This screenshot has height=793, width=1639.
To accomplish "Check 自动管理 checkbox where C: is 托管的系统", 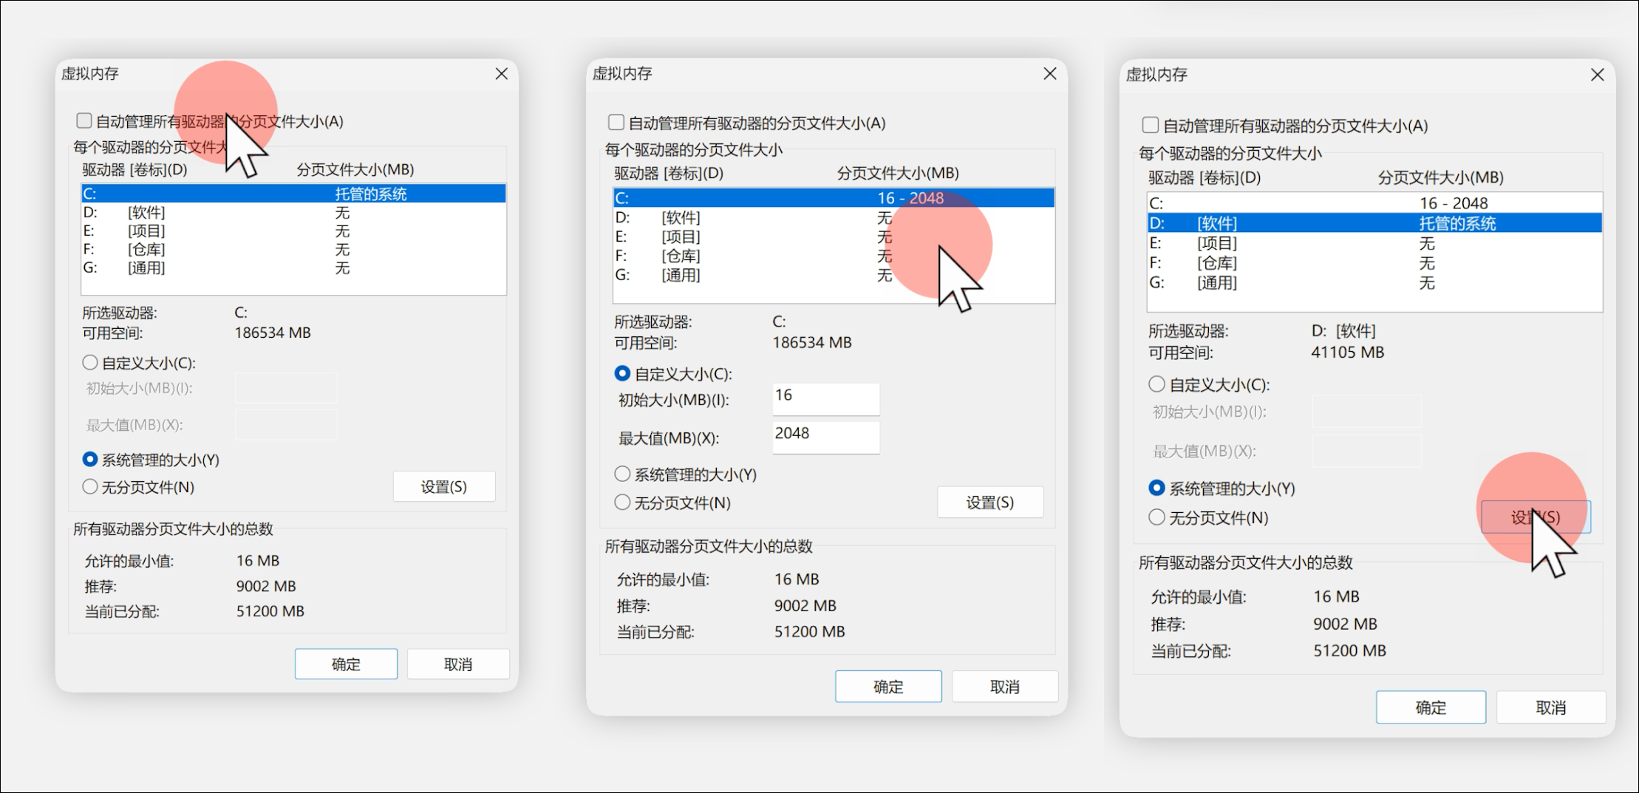I will pyautogui.click(x=84, y=120).
